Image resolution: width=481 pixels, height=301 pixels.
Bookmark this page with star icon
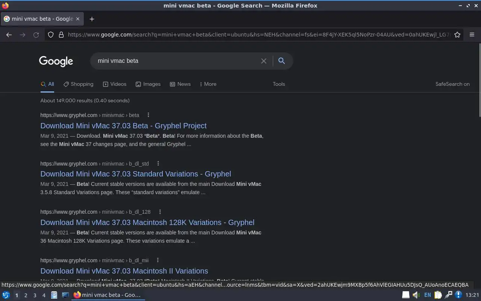pyautogui.click(x=457, y=35)
